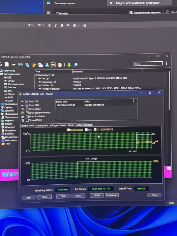Select ЦП under Системна плата

point(9,77)
